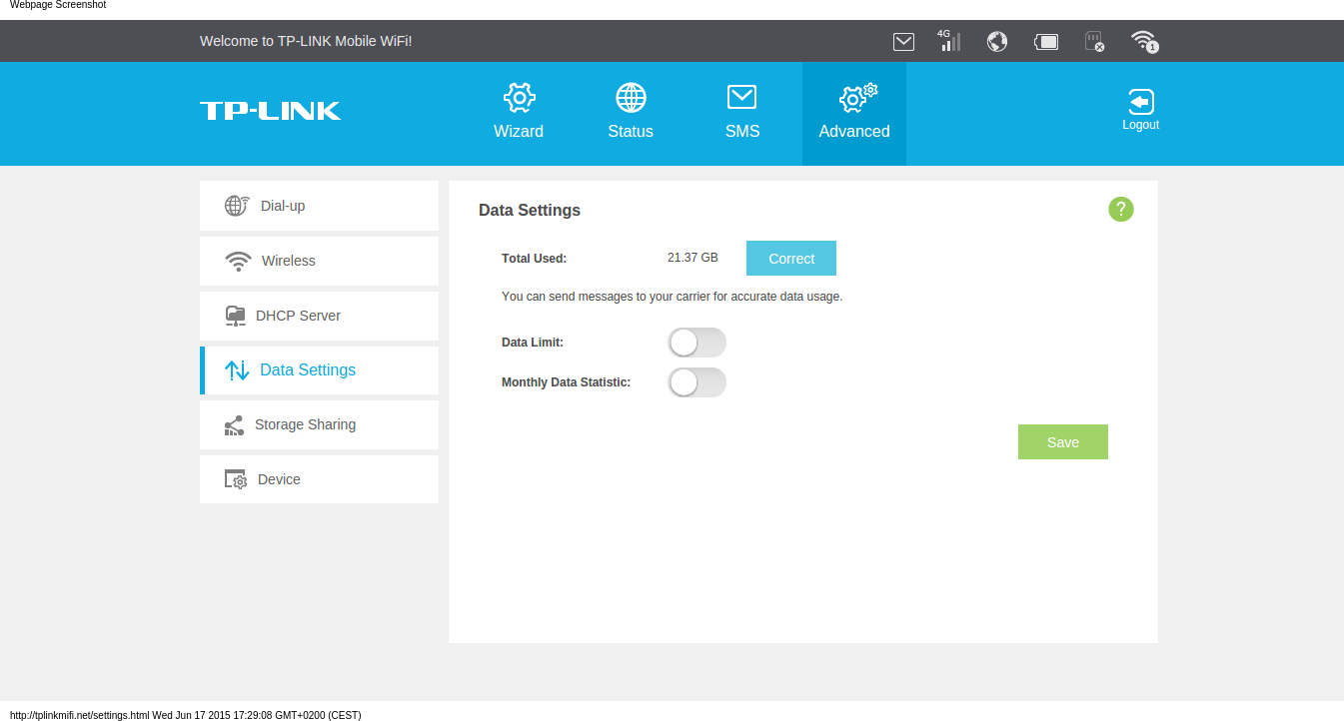This screenshot has width=1344, height=721.
Task: Click the globe internet status icon
Action: pyautogui.click(x=996, y=41)
